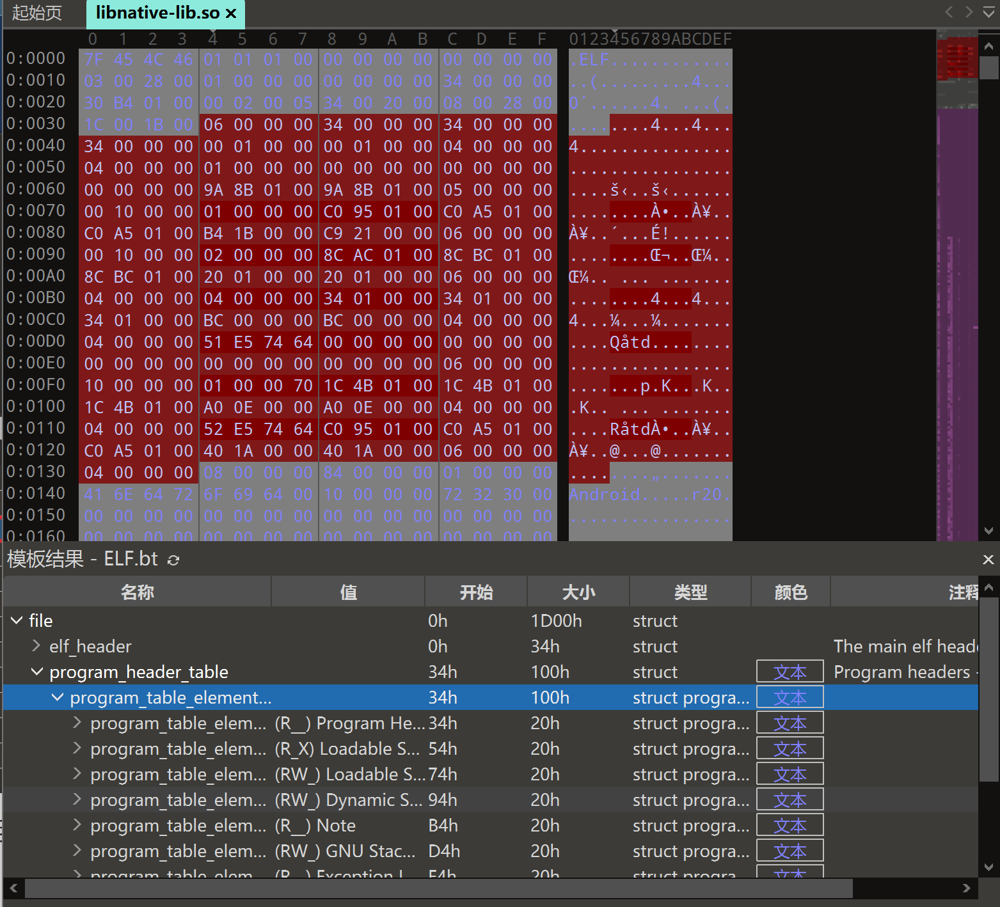Click color swatch of program_header_table row
This screenshot has width=1000, height=907.
tap(790, 672)
